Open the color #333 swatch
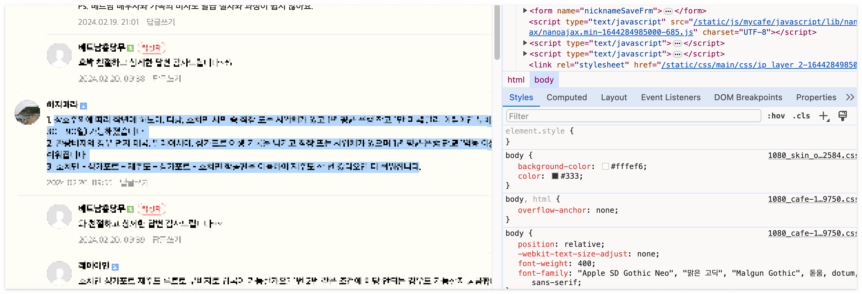The height and width of the screenshot is (294, 862). [555, 176]
